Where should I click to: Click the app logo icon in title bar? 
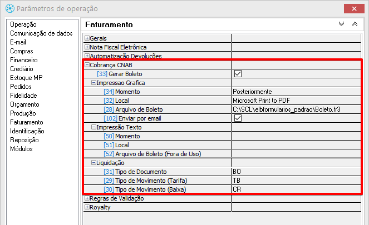click(10, 8)
